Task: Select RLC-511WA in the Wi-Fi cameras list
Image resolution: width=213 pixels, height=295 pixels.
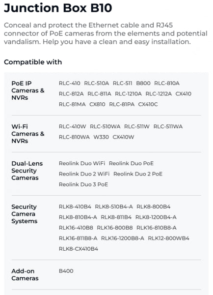Action: pos(168,126)
